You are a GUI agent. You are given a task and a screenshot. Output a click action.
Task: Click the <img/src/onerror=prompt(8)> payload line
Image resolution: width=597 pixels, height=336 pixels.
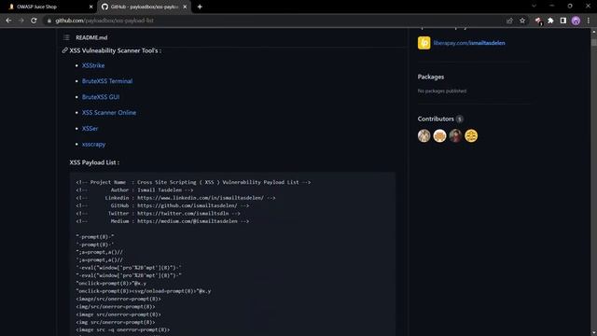[116, 307]
